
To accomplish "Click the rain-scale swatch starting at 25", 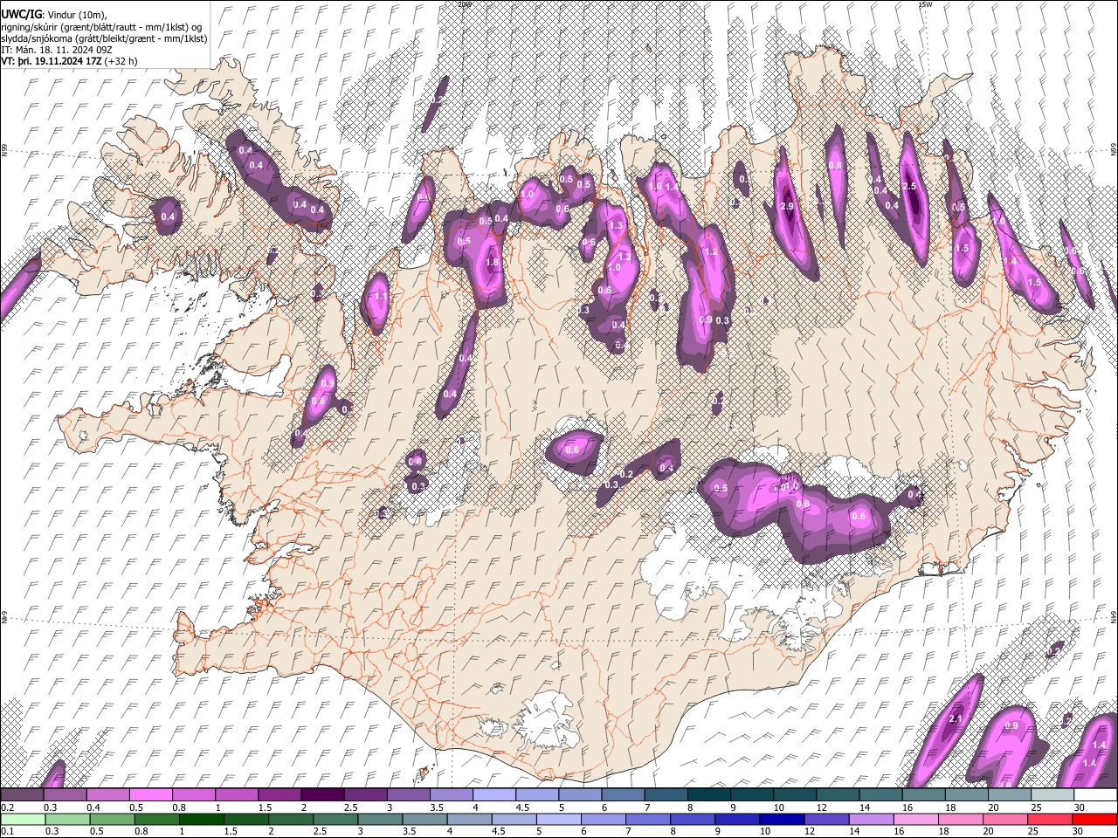I will tap(1050, 819).
